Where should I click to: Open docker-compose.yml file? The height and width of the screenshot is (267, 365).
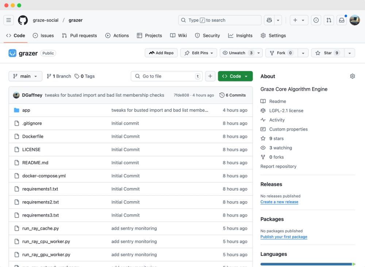pyautogui.click(x=44, y=176)
